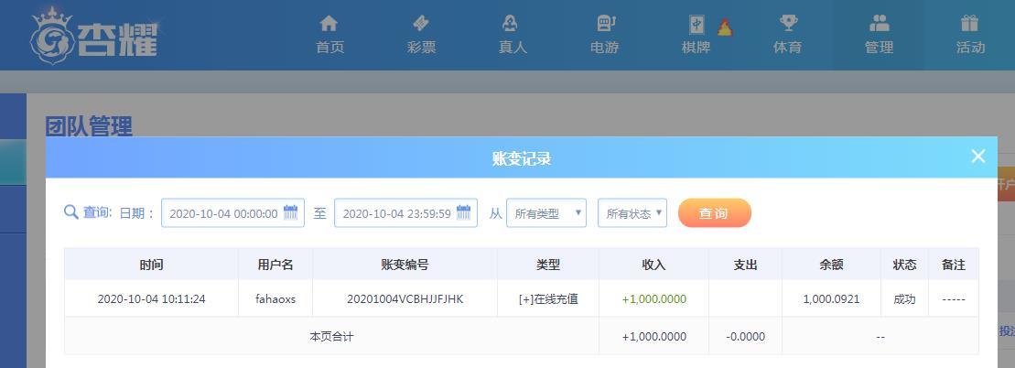
Task: Click the calendar icon in end date field
Action: coord(463,212)
